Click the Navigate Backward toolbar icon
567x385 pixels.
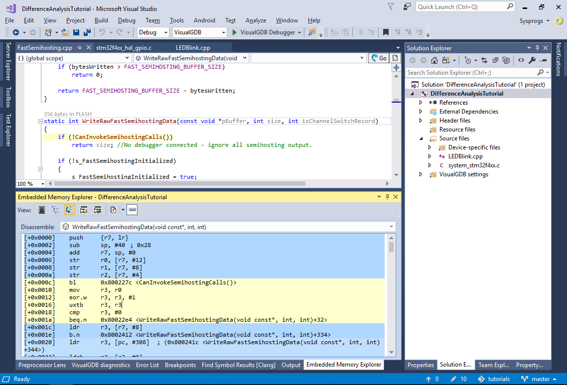pyautogui.click(x=16, y=32)
